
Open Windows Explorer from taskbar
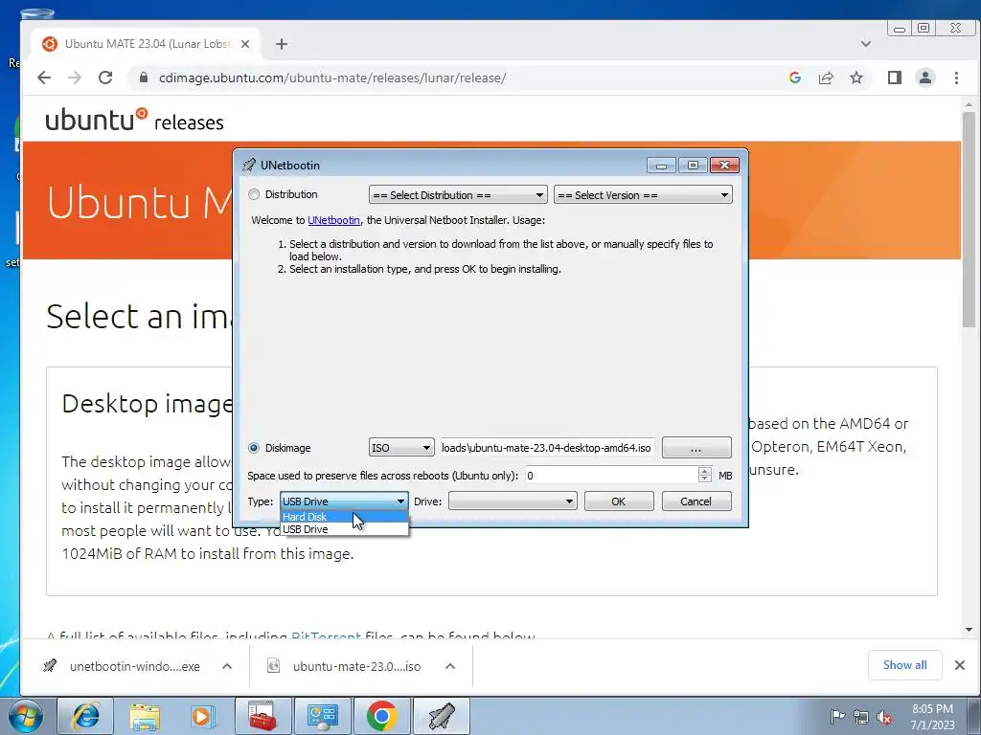[145, 716]
